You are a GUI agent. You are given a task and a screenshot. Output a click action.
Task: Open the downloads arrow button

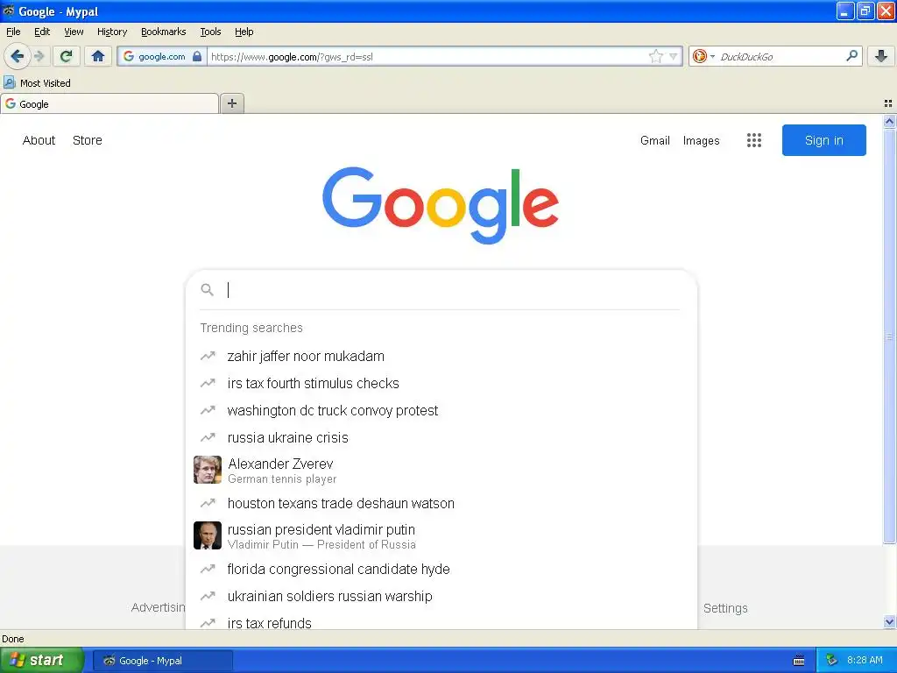pos(881,56)
